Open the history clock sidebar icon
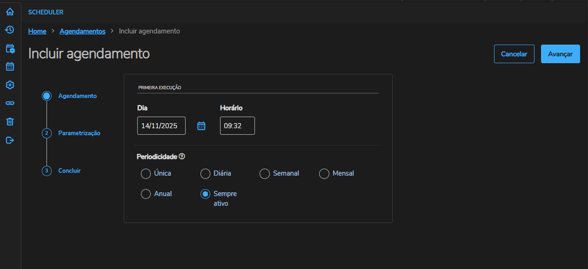 (x=10, y=30)
